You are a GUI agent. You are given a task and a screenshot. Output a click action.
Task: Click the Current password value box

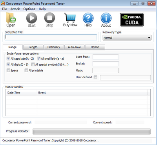[x=61, y=122]
